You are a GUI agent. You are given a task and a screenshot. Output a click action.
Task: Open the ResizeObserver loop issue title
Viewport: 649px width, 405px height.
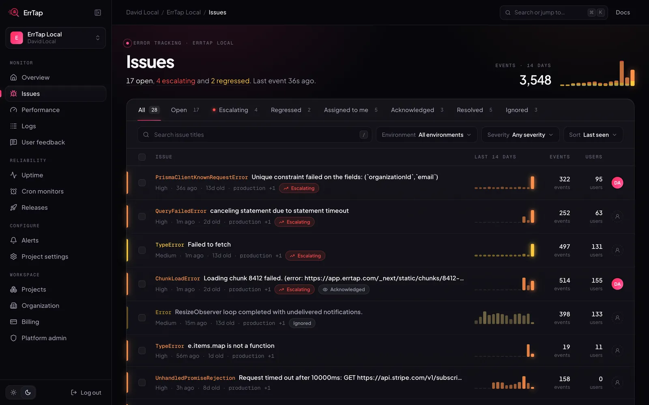(269, 312)
